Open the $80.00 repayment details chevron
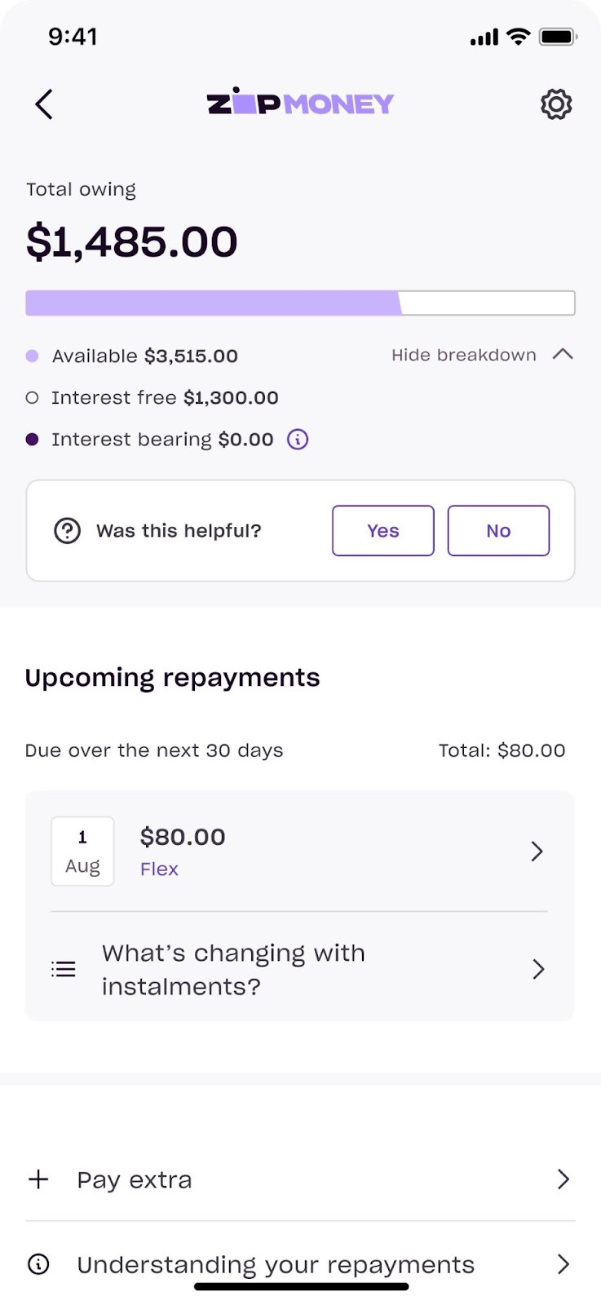Screen dimensions: 601x1305 click(x=537, y=852)
